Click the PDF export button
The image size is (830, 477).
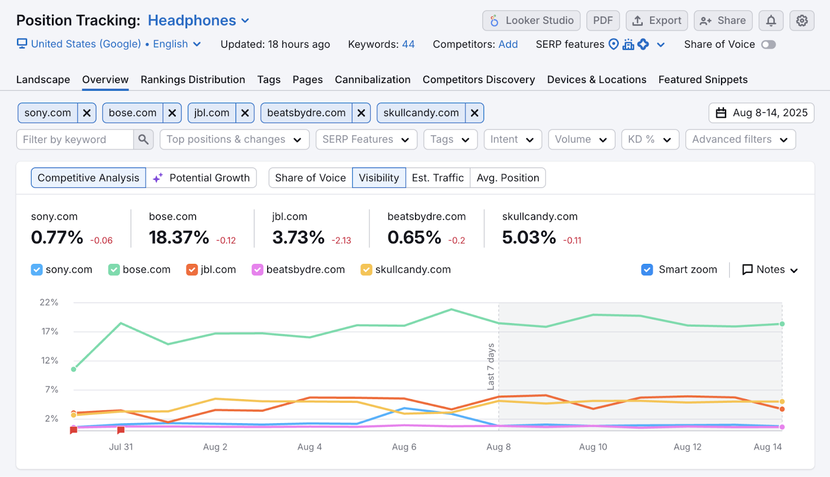603,21
